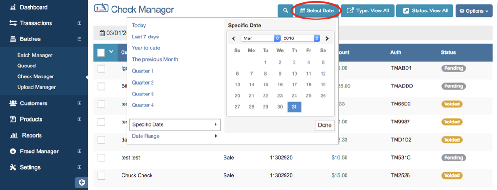Check the box for test test row

pyautogui.click(x=101, y=158)
